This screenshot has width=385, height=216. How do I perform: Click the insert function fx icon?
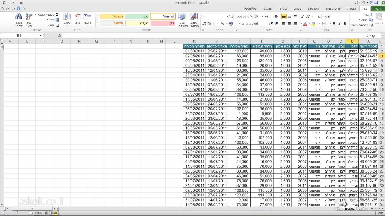(x=59, y=35)
